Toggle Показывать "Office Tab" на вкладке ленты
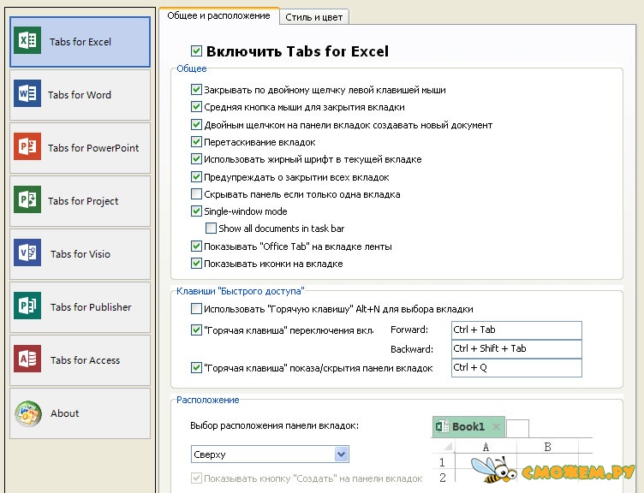 click(196, 246)
